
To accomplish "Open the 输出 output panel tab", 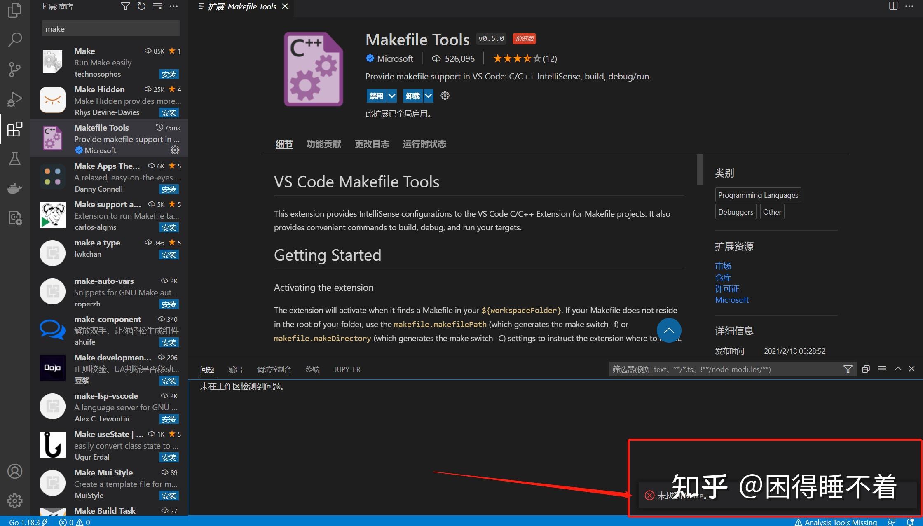I will [x=235, y=369].
